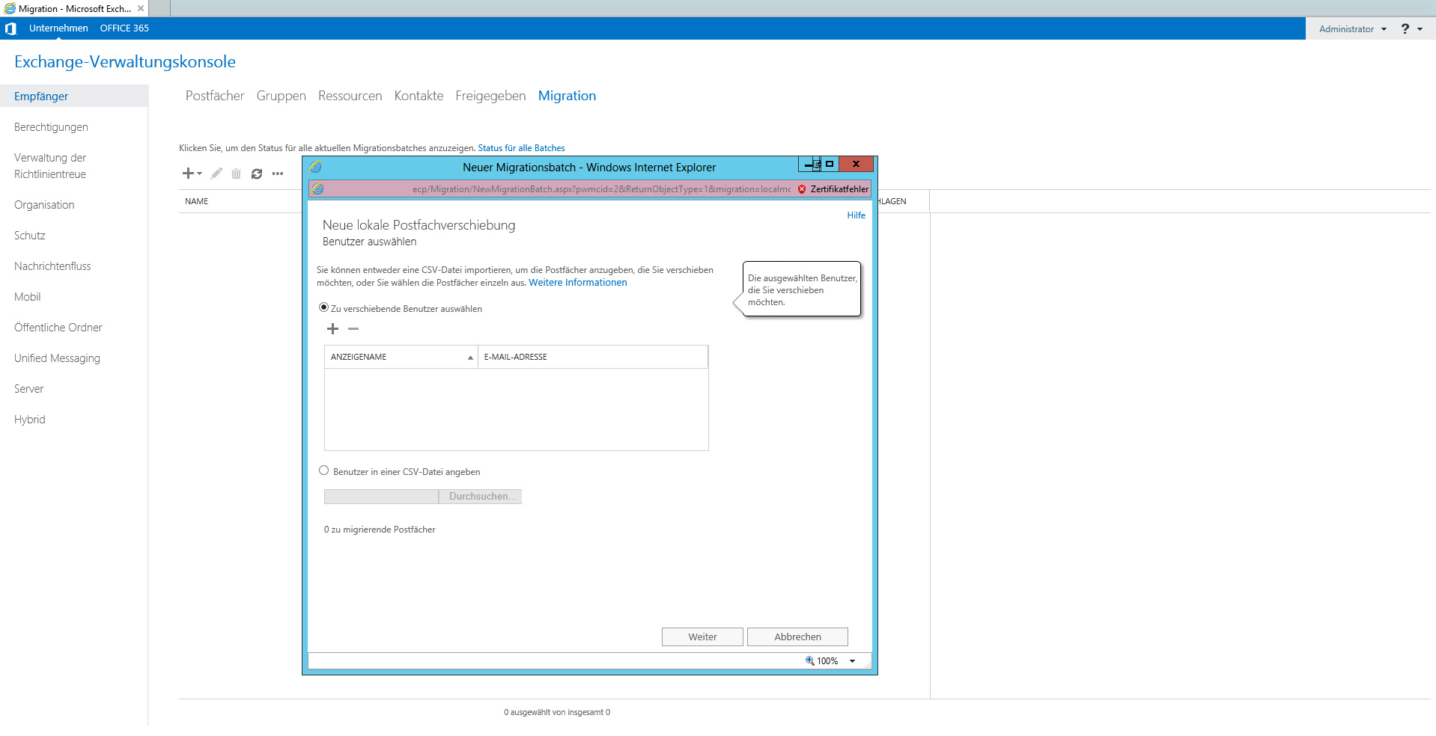Click the refresh icon in migration toolbar

pyautogui.click(x=257, y=174)
